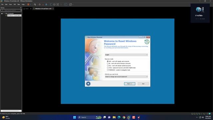Image resolution: width=213 pixels, height=120 pixels.
Task: Click the taskbar clock and date
Action: coord(208,117)
